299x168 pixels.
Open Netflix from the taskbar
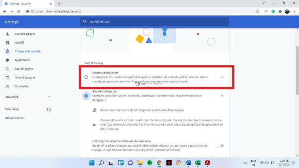point(169,163)
